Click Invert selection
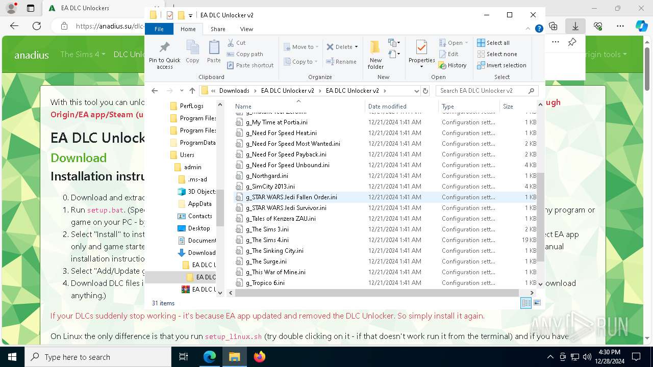 pos(501,65)
